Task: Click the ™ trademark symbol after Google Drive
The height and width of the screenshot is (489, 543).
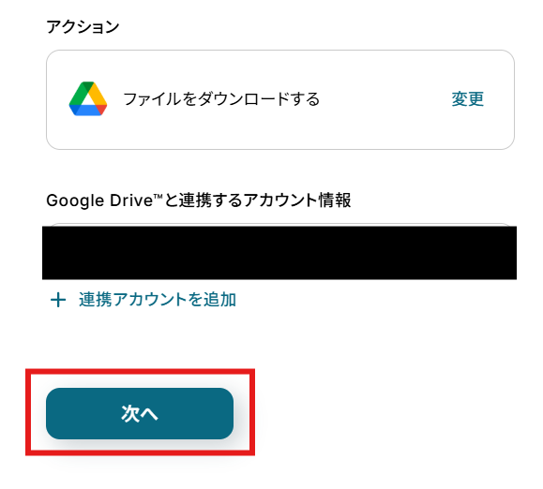Action: pyautogui.click(x=158, y=197)
